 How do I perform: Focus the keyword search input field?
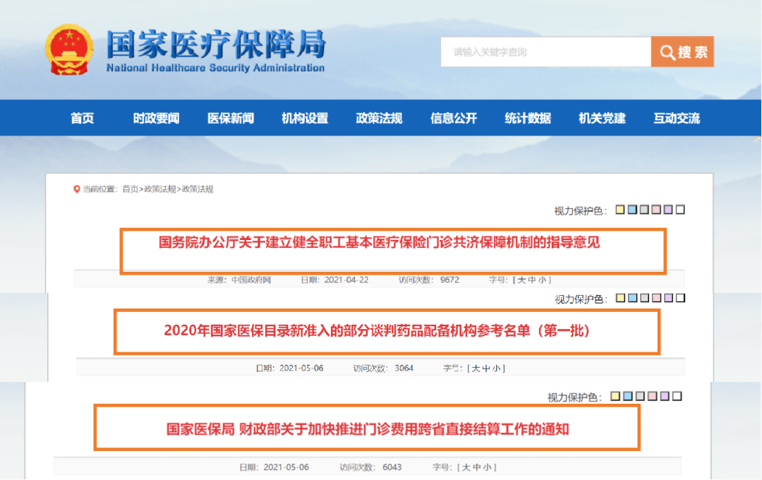[x=545, y=52]
